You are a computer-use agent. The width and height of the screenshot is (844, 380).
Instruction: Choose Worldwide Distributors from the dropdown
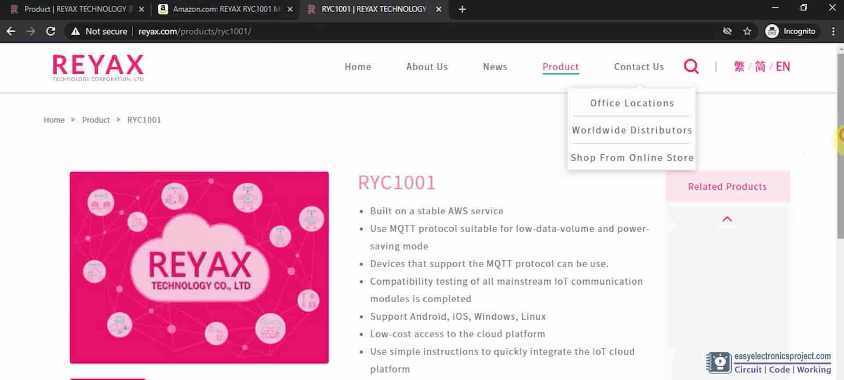(632, 130)
